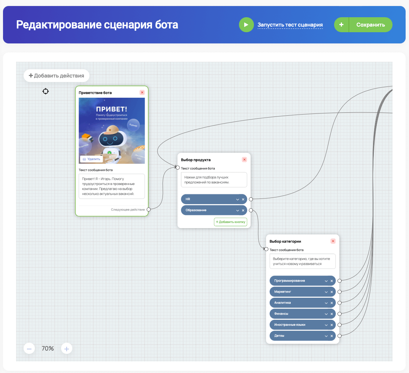Click the HR button label
409x373 pixels.
[x=188, y=199]
